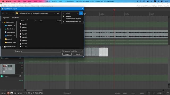Open the cppshot folder
Viewport: 170px width, 95px height.
[x=8, y=39]
